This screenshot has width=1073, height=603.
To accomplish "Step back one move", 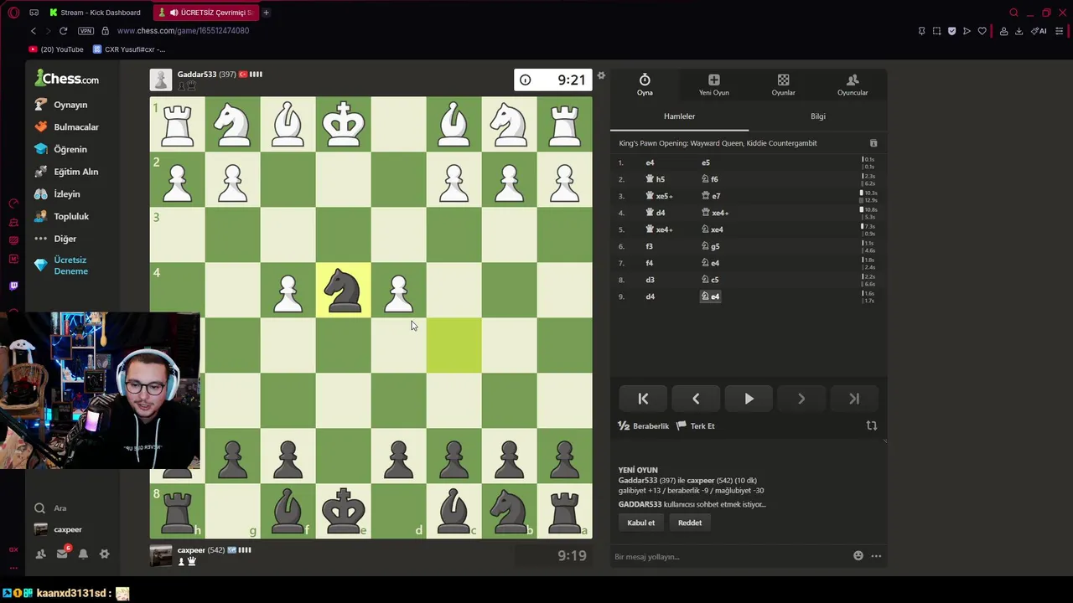I will [x=696, y=399].
